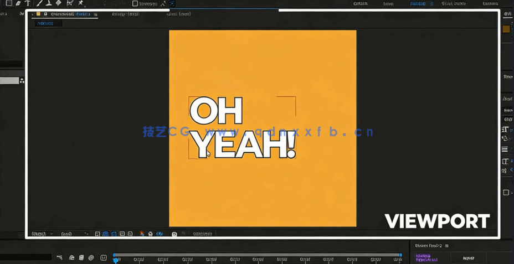Select the Type (T) tool

(28, 3)
